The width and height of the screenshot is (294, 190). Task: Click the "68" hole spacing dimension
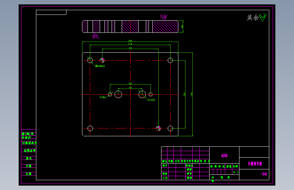pos(130,84)
